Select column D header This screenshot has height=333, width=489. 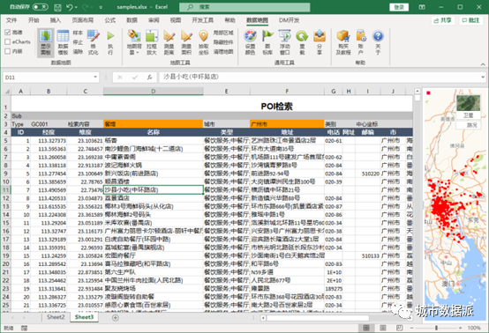coord(153,92)
